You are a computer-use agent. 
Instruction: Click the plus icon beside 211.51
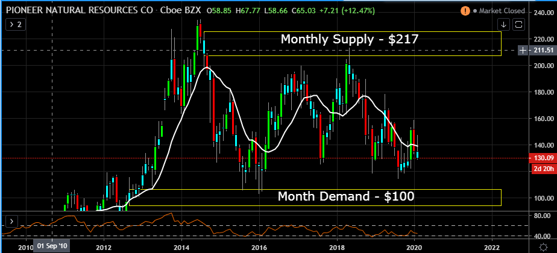tap(523, 51)
